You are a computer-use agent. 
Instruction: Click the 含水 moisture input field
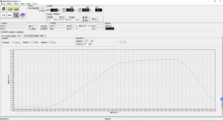99,29
